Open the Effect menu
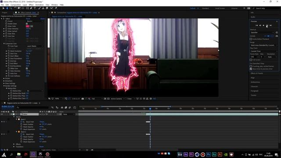This screenshot has height=158, width=281. click(x=31, y=5)
